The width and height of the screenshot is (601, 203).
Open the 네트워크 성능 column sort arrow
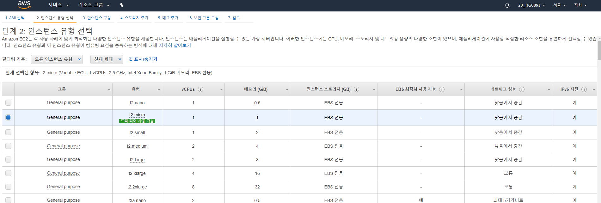(x=549, y=90)
